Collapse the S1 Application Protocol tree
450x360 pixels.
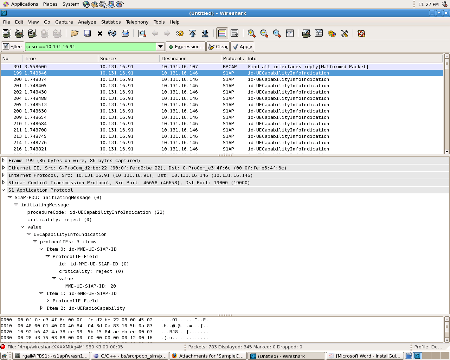pos(4,190)
